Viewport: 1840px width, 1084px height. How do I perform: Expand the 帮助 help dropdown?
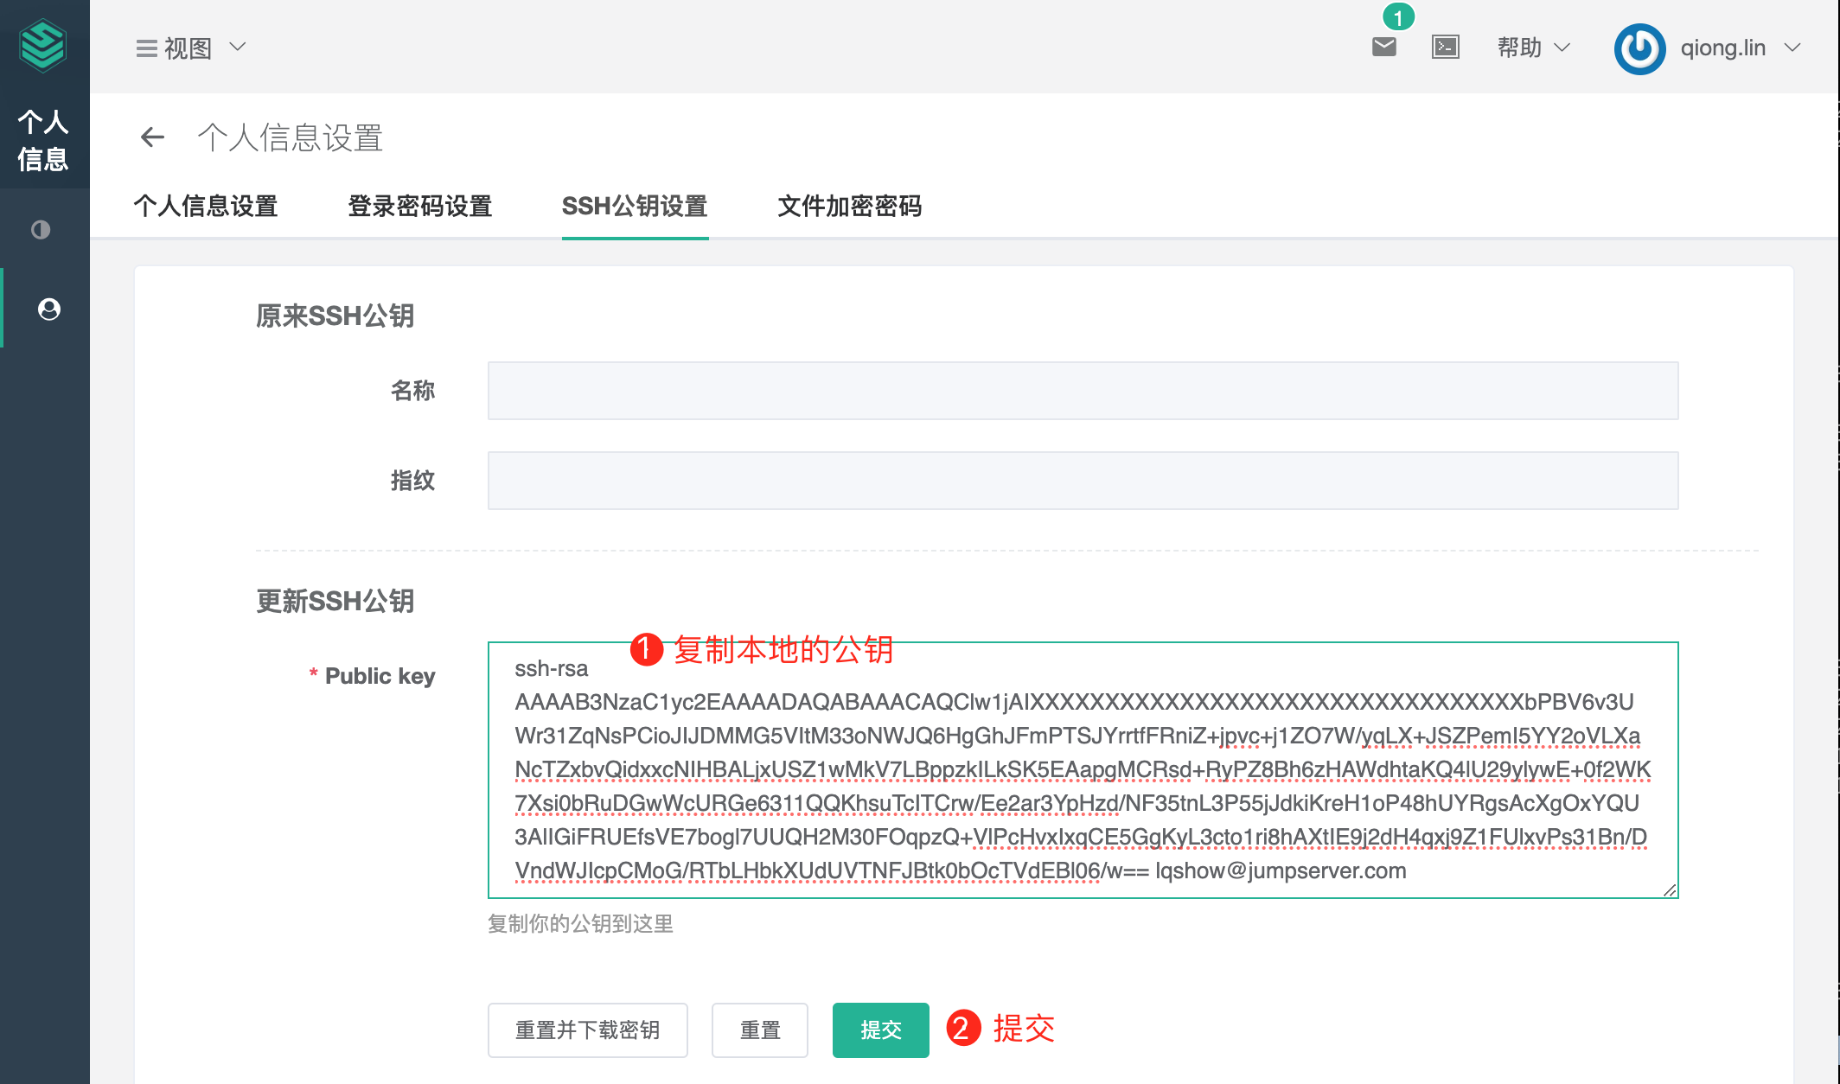tap(1534, 48)
